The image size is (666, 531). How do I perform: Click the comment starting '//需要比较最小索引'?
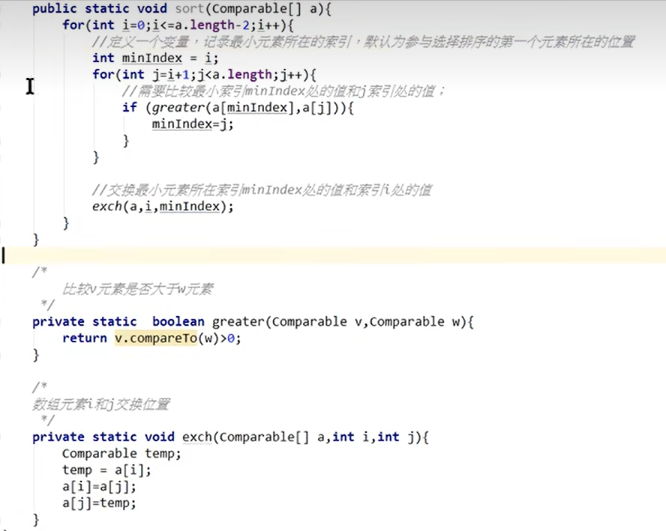pos(283,91)
